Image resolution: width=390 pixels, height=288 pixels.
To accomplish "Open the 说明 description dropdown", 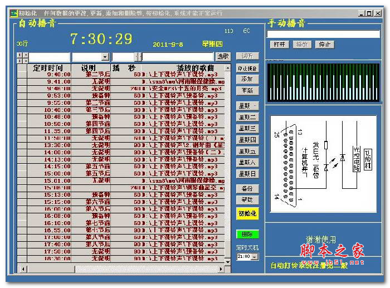I will [105, 57].
